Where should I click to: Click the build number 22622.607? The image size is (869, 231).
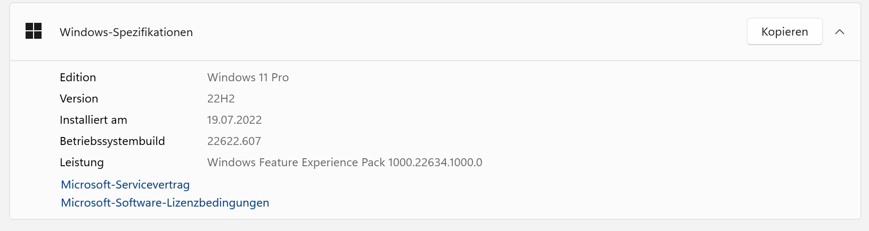coord(234,141)
